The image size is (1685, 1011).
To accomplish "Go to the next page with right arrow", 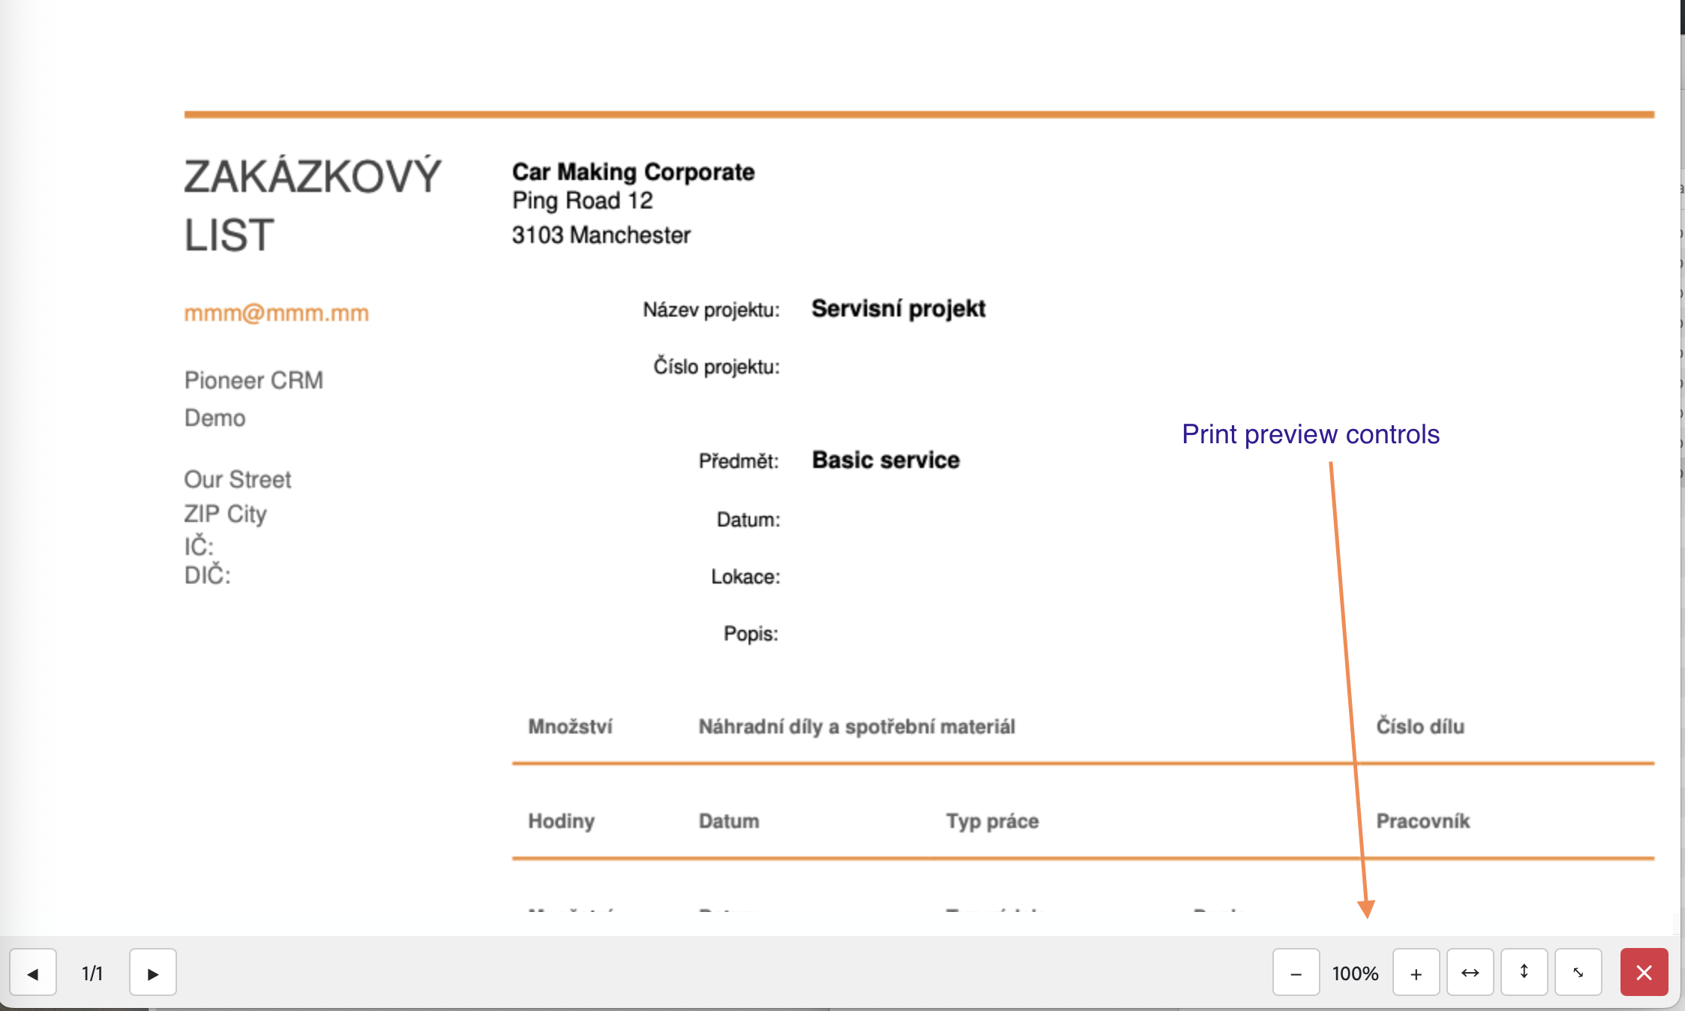I will pyautogui.click(x=153, y=973).
